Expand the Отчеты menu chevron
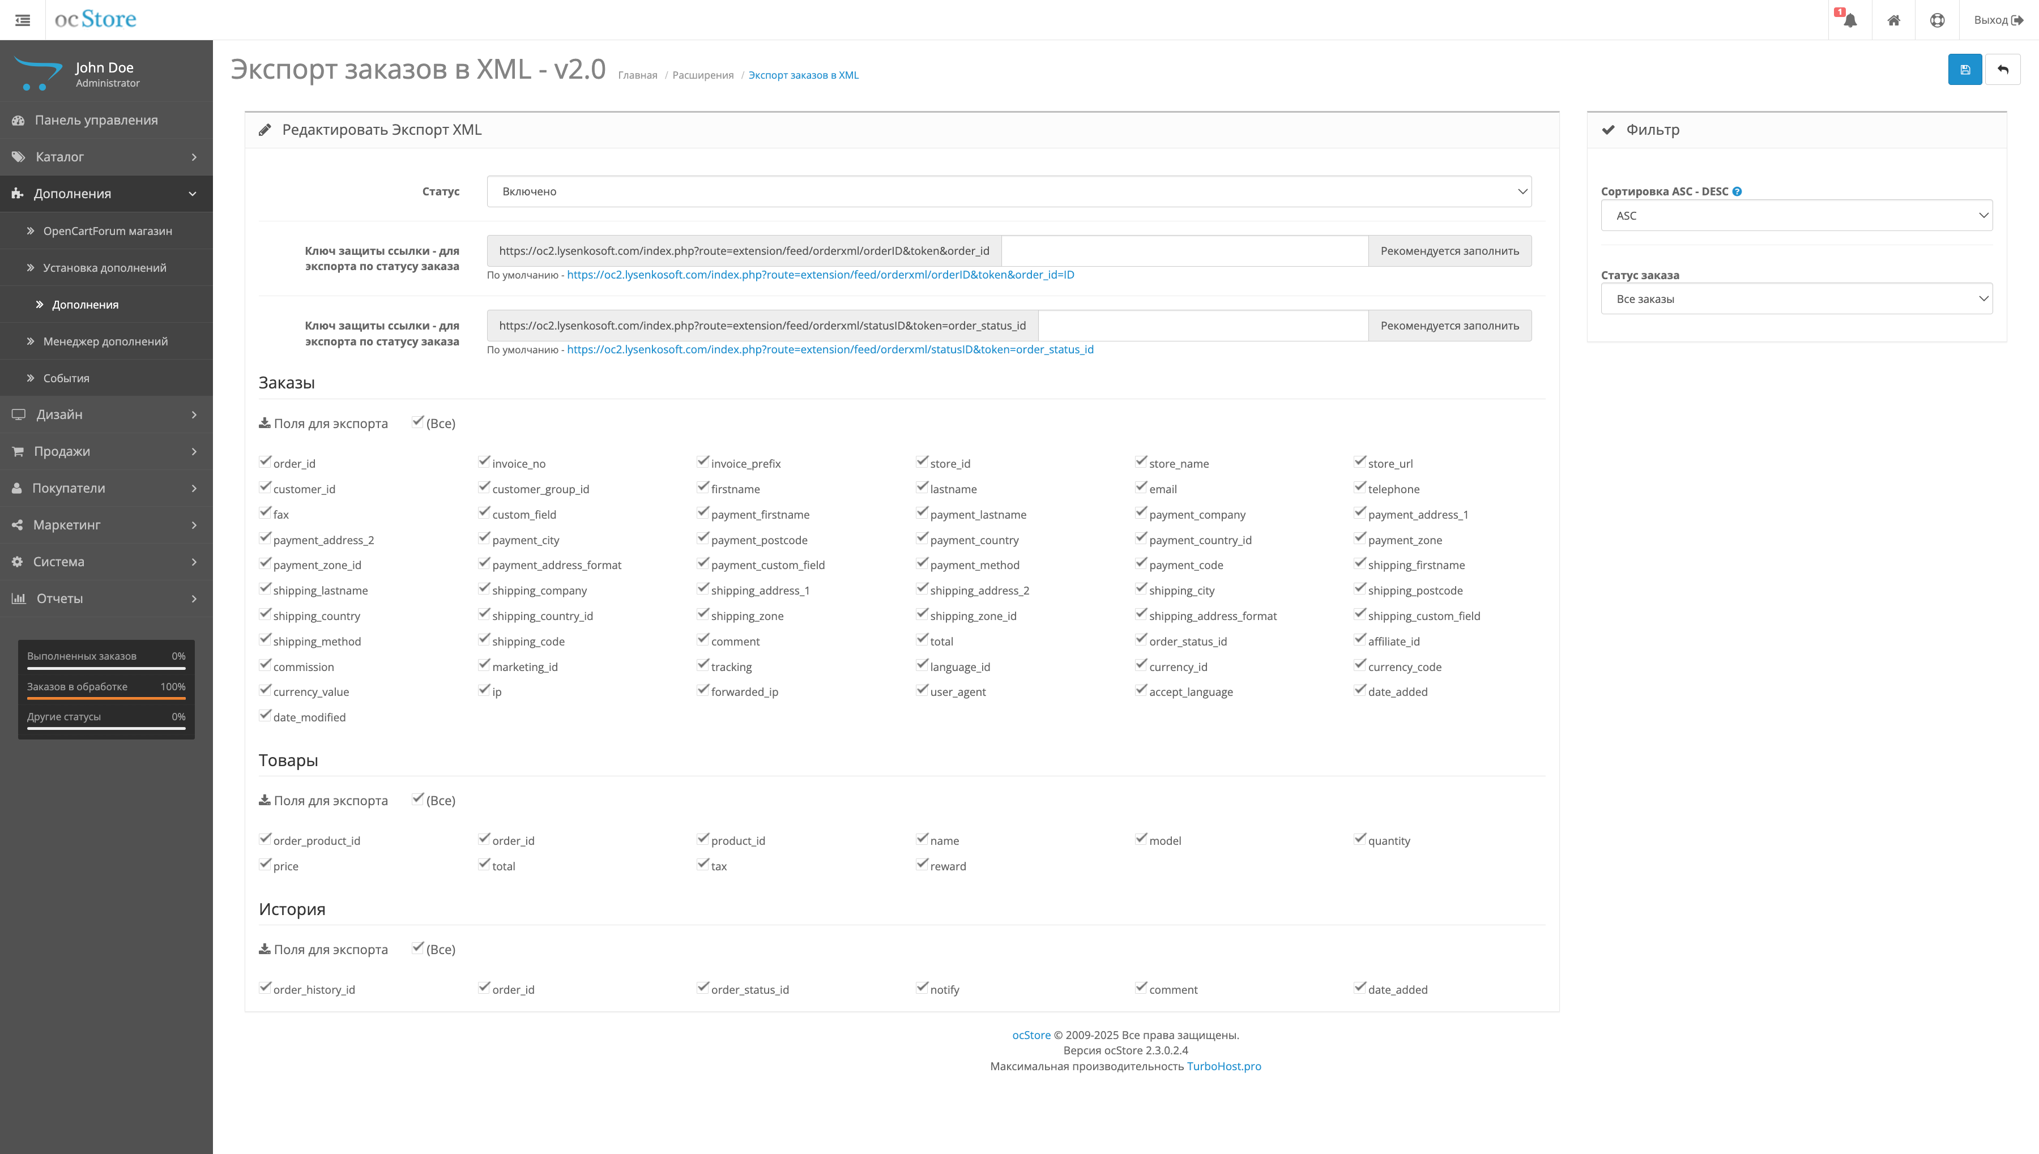The height and width of the screenshot is (1154, 2039). 194,599
